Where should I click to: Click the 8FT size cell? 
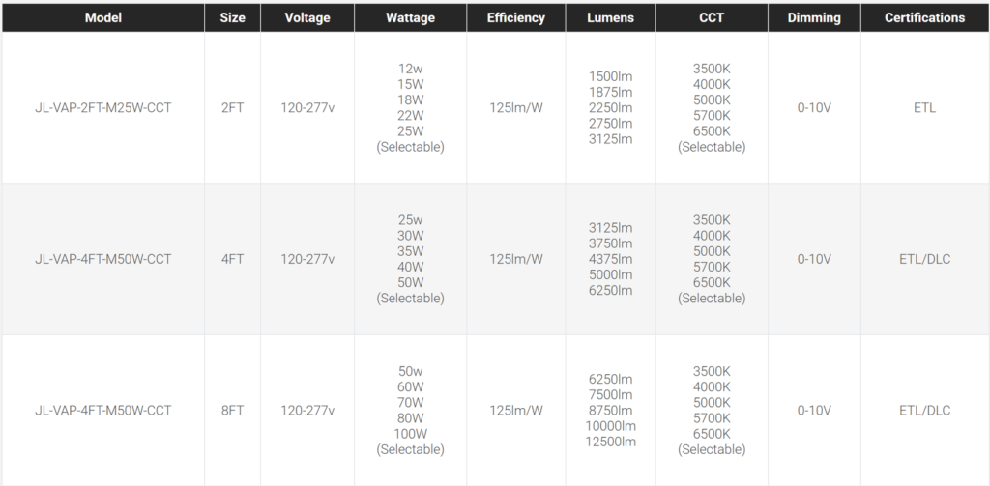click(232, 411)
